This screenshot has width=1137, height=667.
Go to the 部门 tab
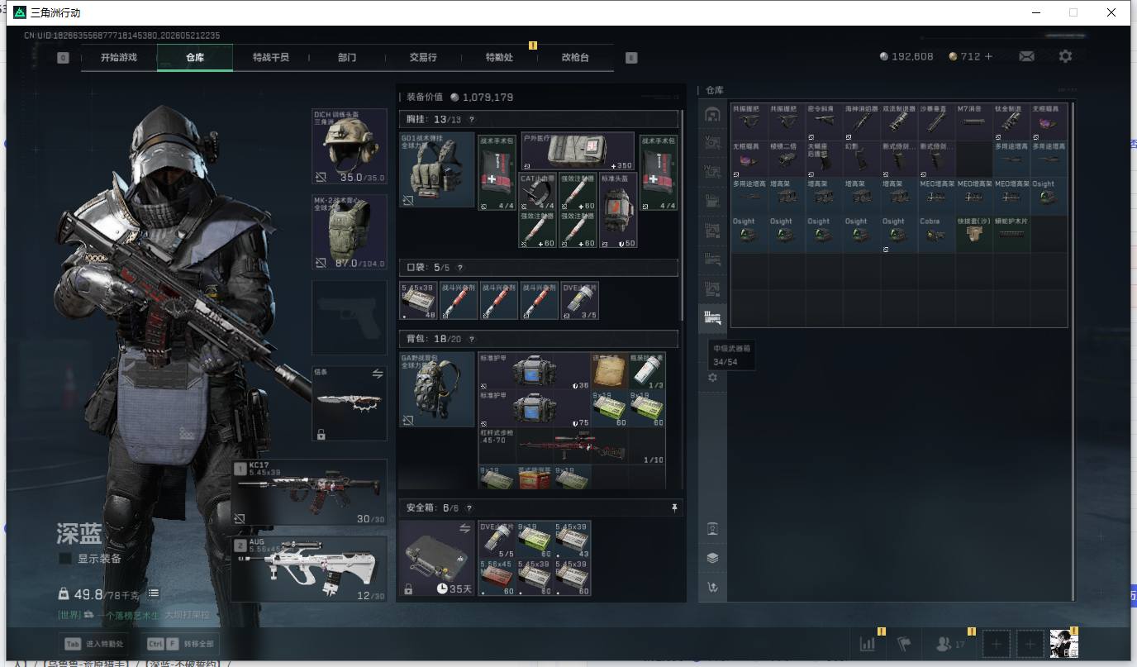(347, 58)
